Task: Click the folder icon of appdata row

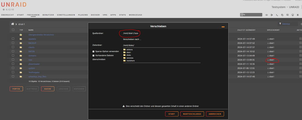Action: tap(21, 39)
